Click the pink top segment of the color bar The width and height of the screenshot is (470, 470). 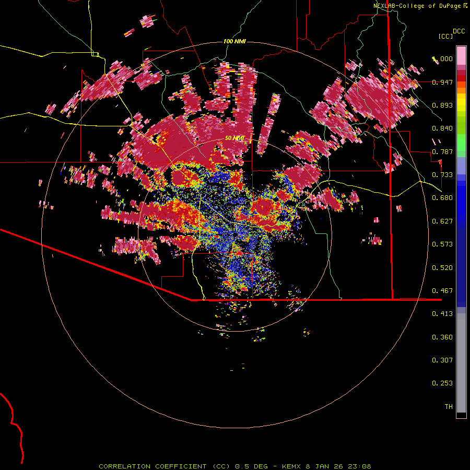[461, 55]
